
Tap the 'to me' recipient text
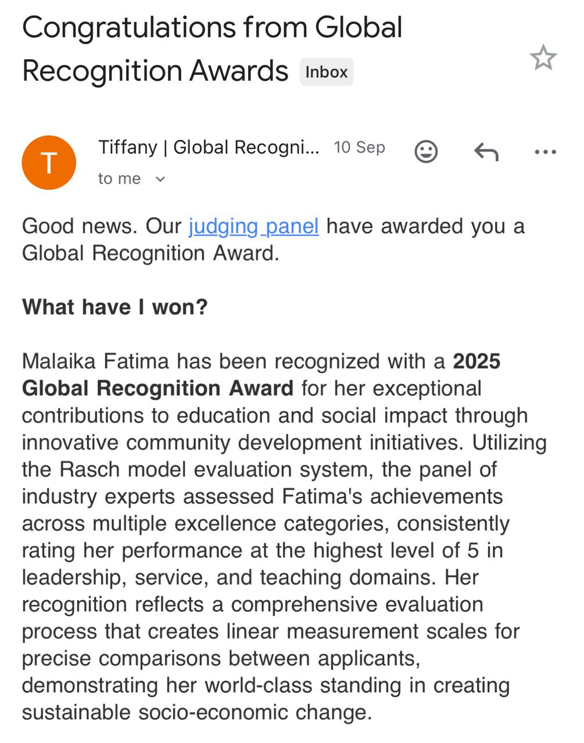[x=119, y=179]
